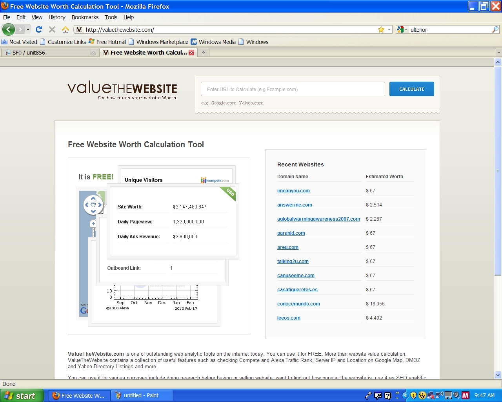Click the Enter URL to Calculate field
Screen dimensions: 502x402
[x=293, y=89]
